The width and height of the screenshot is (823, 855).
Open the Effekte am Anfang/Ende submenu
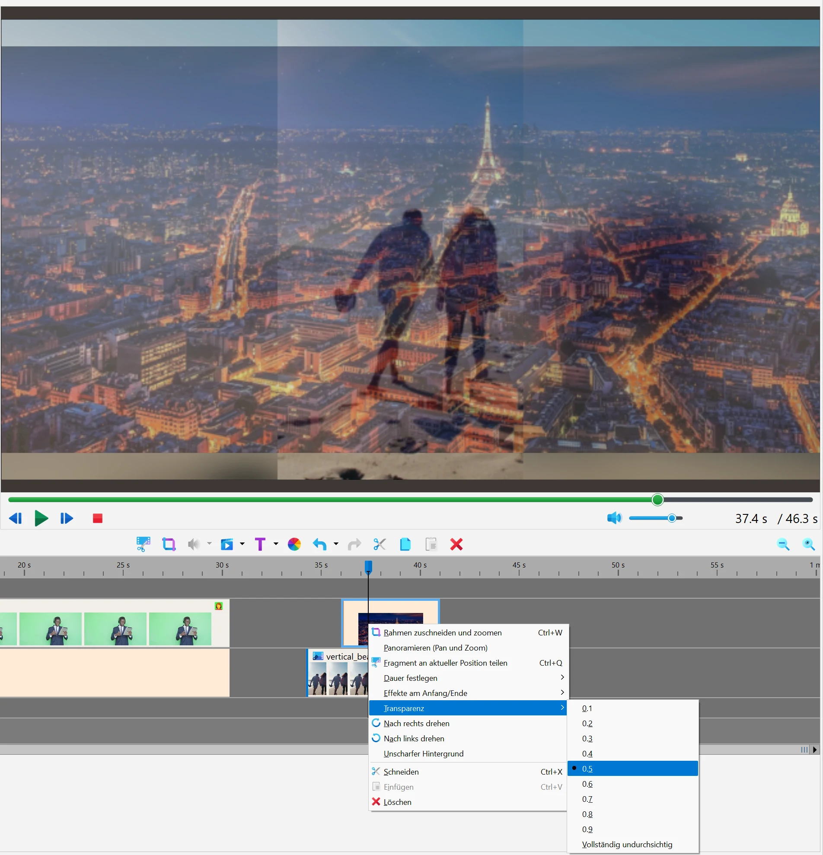pyautogui.click(x=468, y=693)
